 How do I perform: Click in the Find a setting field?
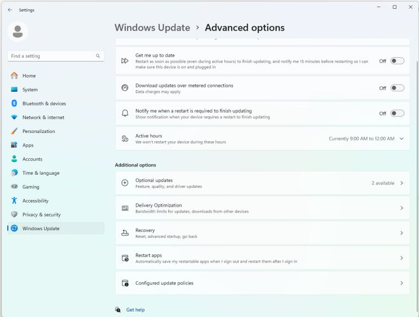pos(56,56)
